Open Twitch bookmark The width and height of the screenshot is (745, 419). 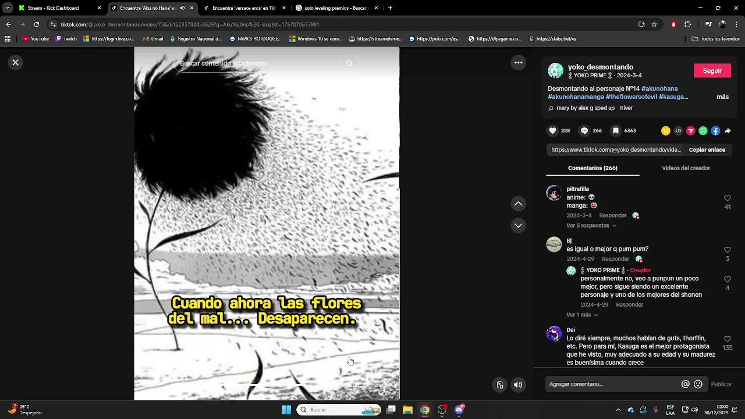click(66, 39)
